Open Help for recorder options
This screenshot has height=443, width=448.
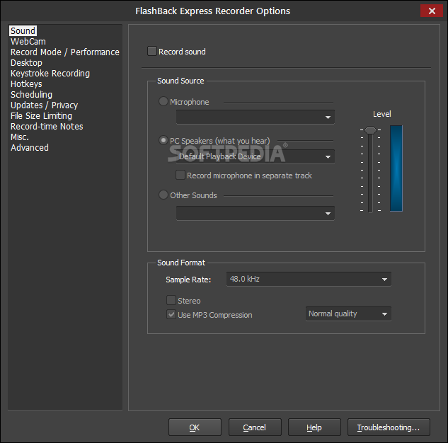pyautogui.click(x=314, y=427)
